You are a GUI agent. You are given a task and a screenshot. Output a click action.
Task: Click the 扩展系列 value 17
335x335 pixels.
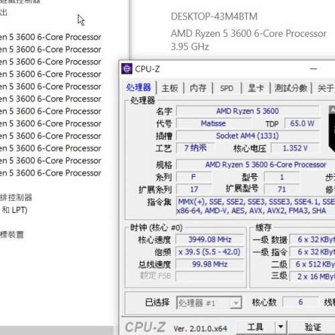click(x=194, y=190)
